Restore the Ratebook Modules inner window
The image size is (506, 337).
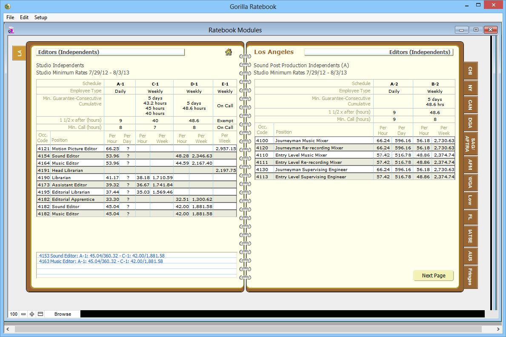click(476, 30)
